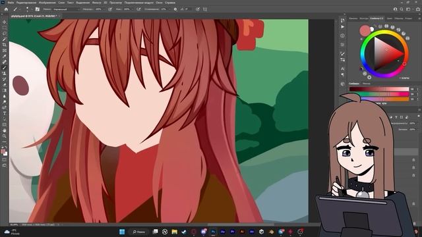Click the zoom percentage field in status bar

pos(14,224)
